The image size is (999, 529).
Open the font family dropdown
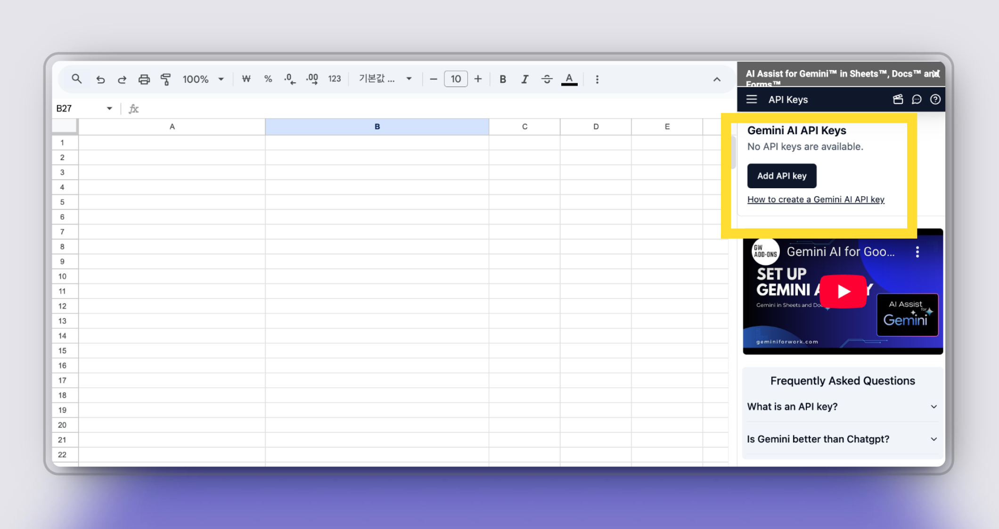(385, 79)
